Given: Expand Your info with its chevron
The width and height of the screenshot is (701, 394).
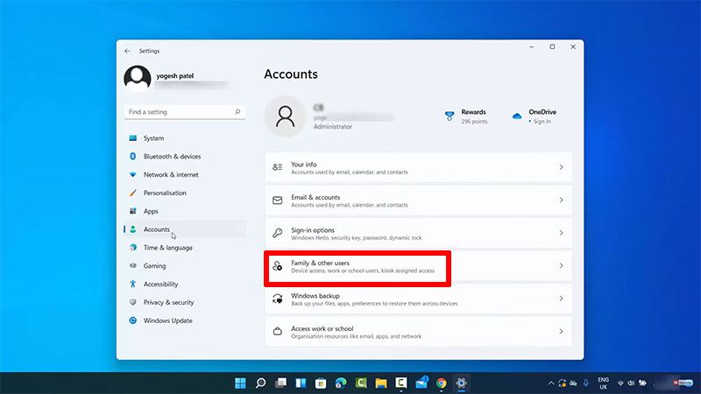Looking at the screenshot, I should point(561,167).
